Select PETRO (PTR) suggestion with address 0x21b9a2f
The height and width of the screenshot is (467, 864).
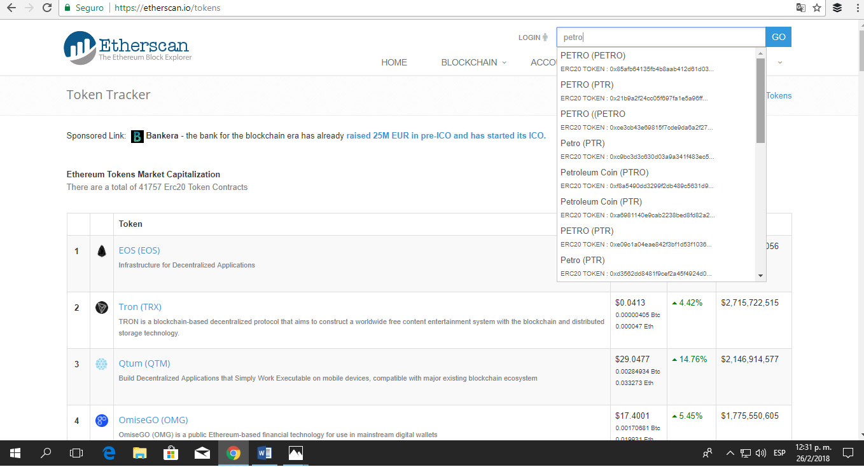(656, 91)
